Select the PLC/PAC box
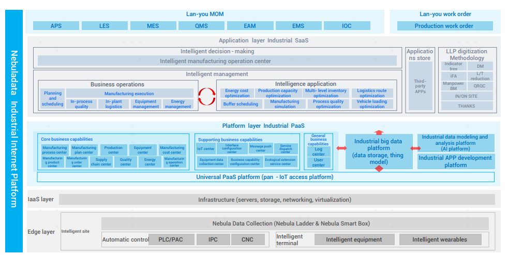 point(171,240)
